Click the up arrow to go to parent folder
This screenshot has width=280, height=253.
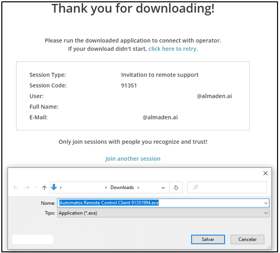pos(44,187)
